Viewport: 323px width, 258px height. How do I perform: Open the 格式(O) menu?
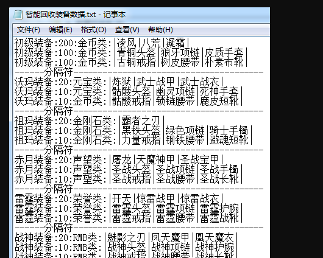pos(93,30)
